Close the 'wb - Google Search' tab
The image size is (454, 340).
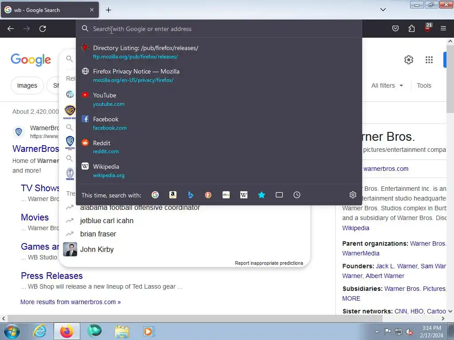(x=91, y=10)
